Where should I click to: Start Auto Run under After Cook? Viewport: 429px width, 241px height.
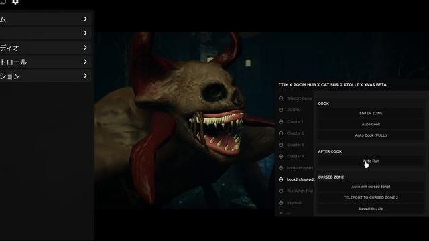click(371, 161)
